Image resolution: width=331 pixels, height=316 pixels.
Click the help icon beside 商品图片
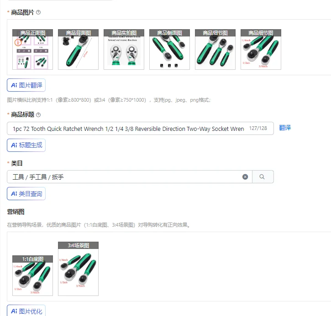tap(38, 12)
